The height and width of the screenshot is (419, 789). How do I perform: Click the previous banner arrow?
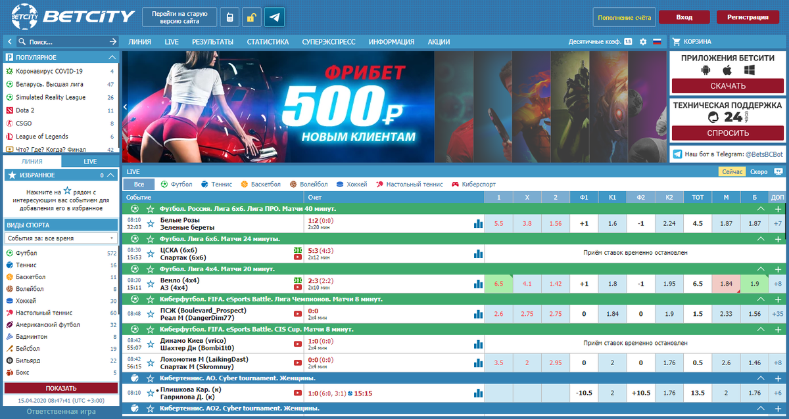tap(126, 107)
